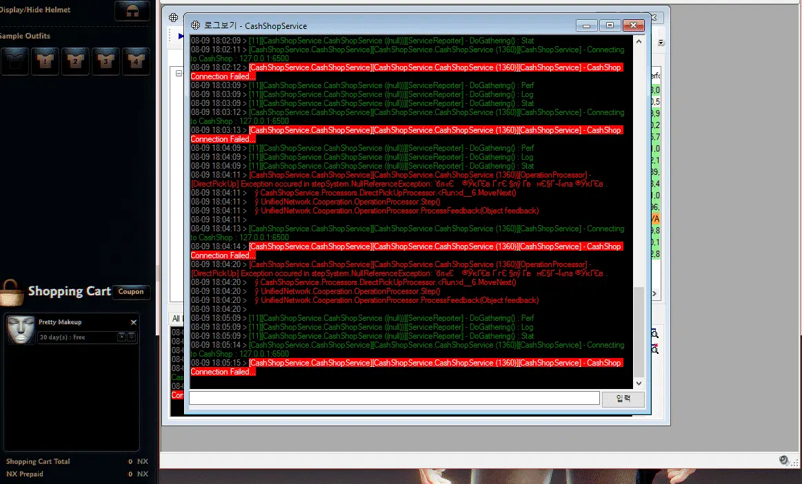Click the 18:05:15 CashShop Connection Failed log line
The image size is (802, 484).
pos(407,368)
